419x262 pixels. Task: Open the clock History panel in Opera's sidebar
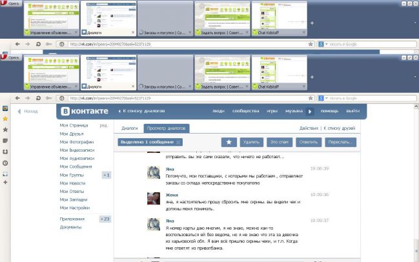(x=5, y=163)
